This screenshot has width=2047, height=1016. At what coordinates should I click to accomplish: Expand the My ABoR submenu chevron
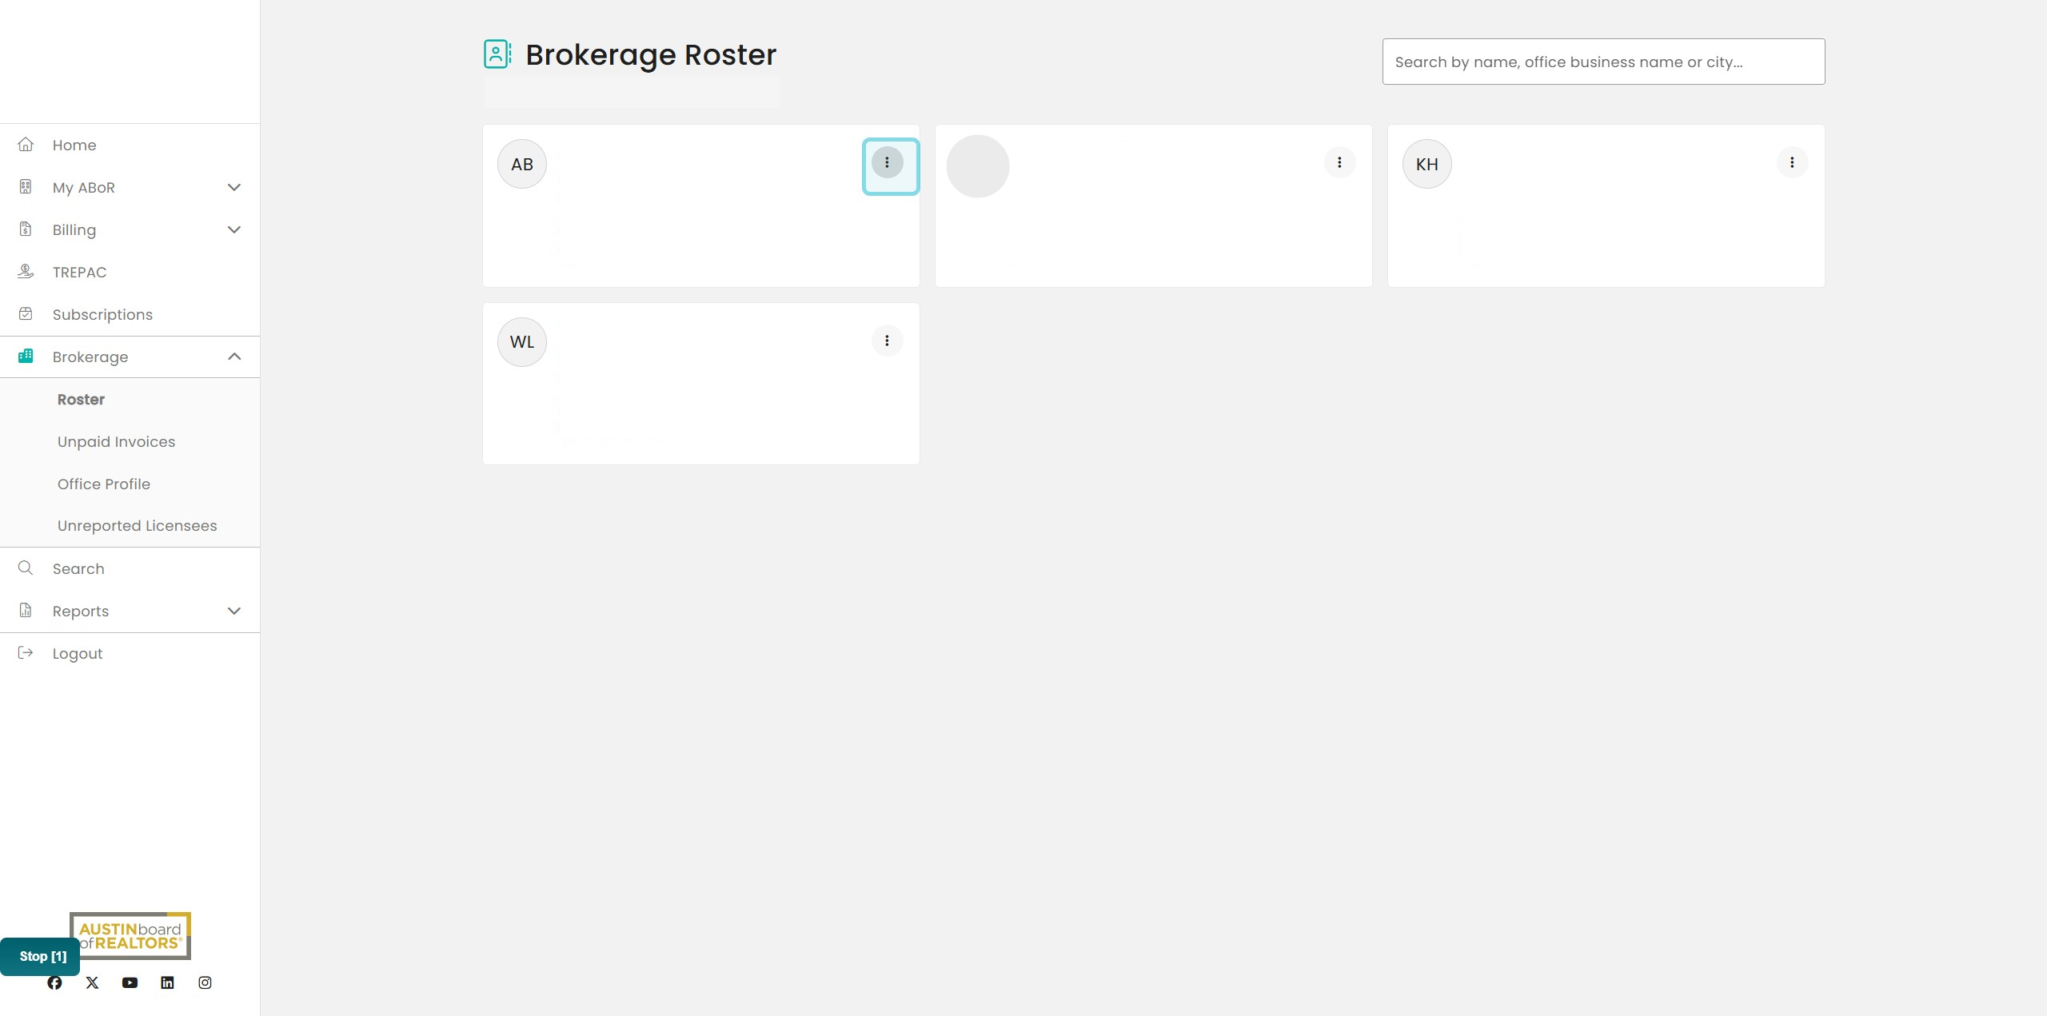[234, 187]
